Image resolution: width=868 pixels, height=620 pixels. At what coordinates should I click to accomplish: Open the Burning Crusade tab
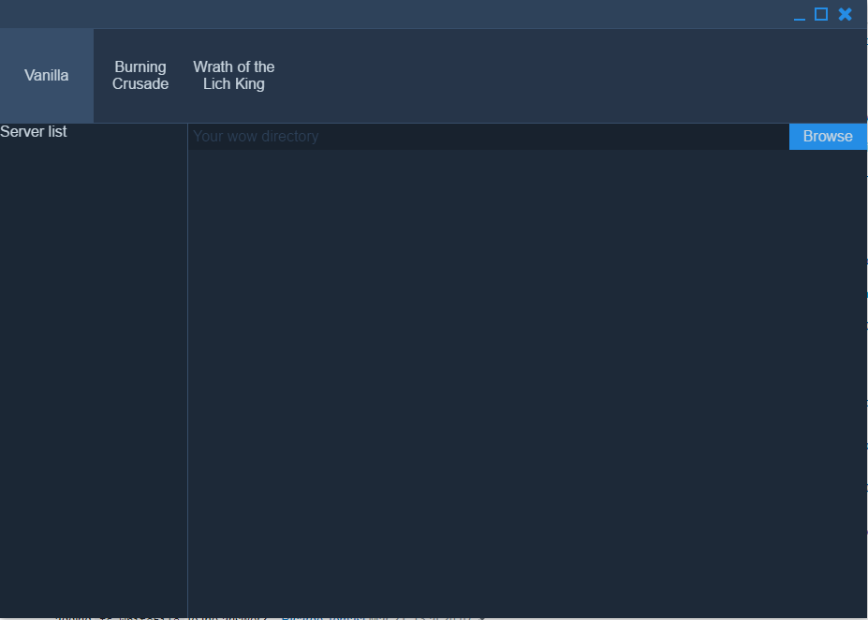pos(140,76)
